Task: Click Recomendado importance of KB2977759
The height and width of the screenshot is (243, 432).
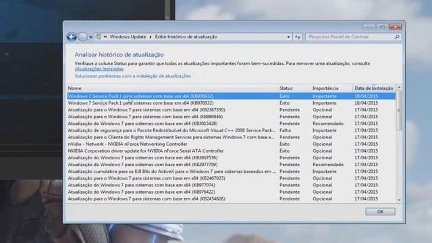Action: click(328, 165)
